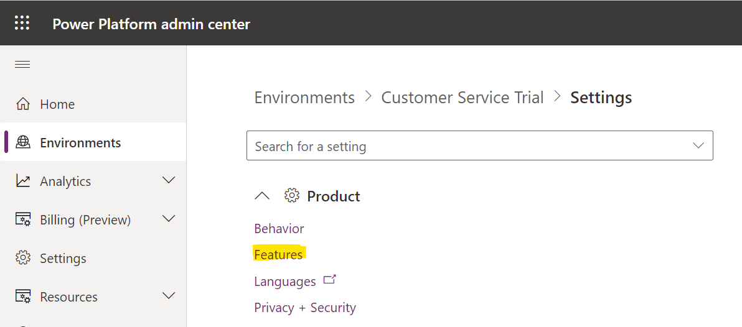This screenshot has width=742, height=327.
Task: Go to Customer Service Trial breadcrumb
Action: pyautogui.click(x=463, y=98)
